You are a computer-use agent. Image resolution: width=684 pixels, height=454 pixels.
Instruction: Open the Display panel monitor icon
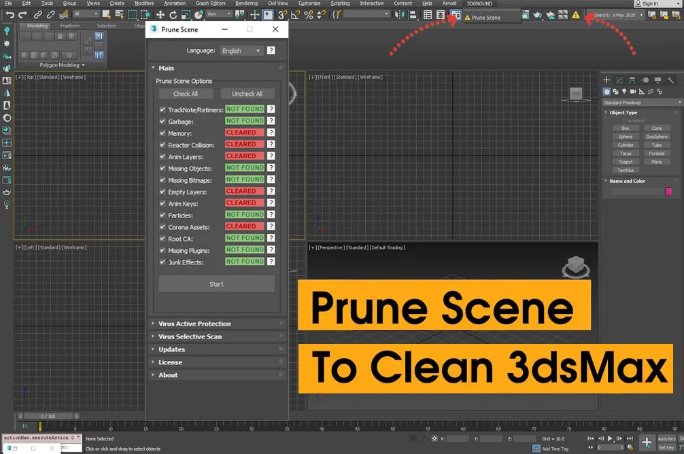(658, 80)
